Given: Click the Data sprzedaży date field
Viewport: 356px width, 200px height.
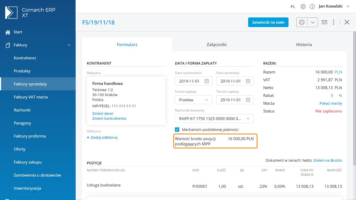Looking at the screenshot, I should pyautogui.click(x=235, y=81).
